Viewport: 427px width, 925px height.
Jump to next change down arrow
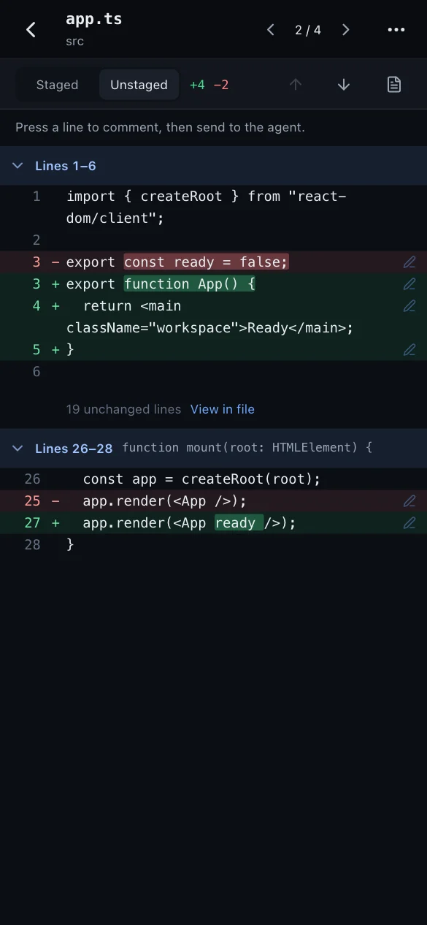(344, 85)
